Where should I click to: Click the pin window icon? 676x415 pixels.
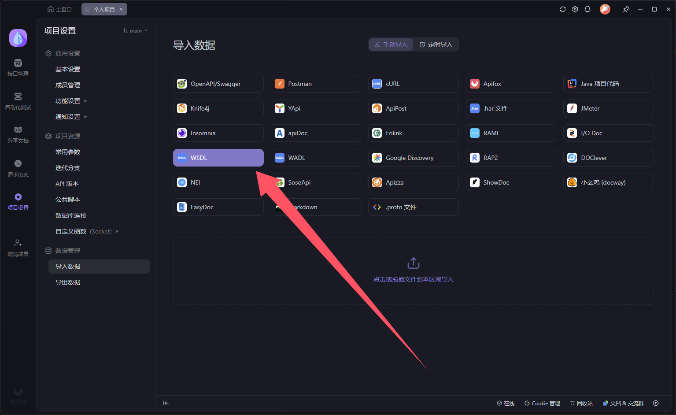coord(626,9)
